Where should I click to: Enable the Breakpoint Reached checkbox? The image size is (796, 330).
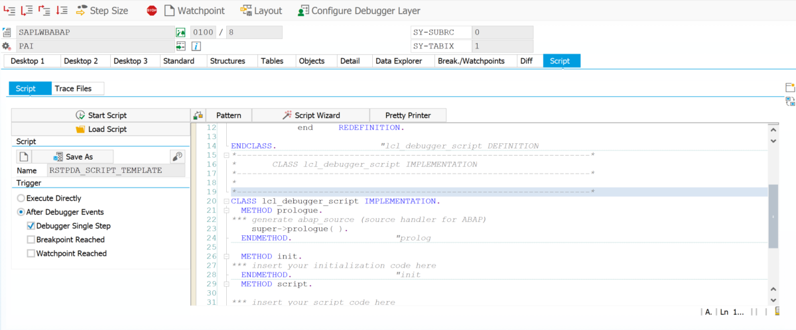pyautogui.click(x=31, y=240)
